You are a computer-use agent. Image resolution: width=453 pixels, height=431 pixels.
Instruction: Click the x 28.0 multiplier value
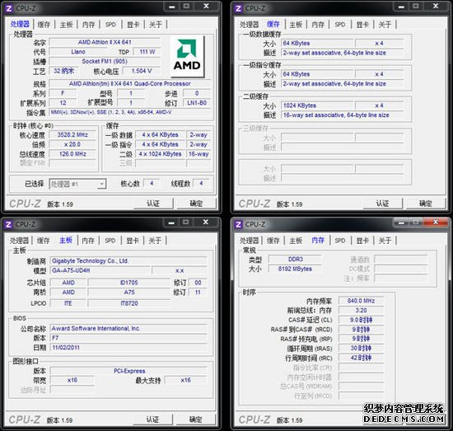tap(72, 144)
